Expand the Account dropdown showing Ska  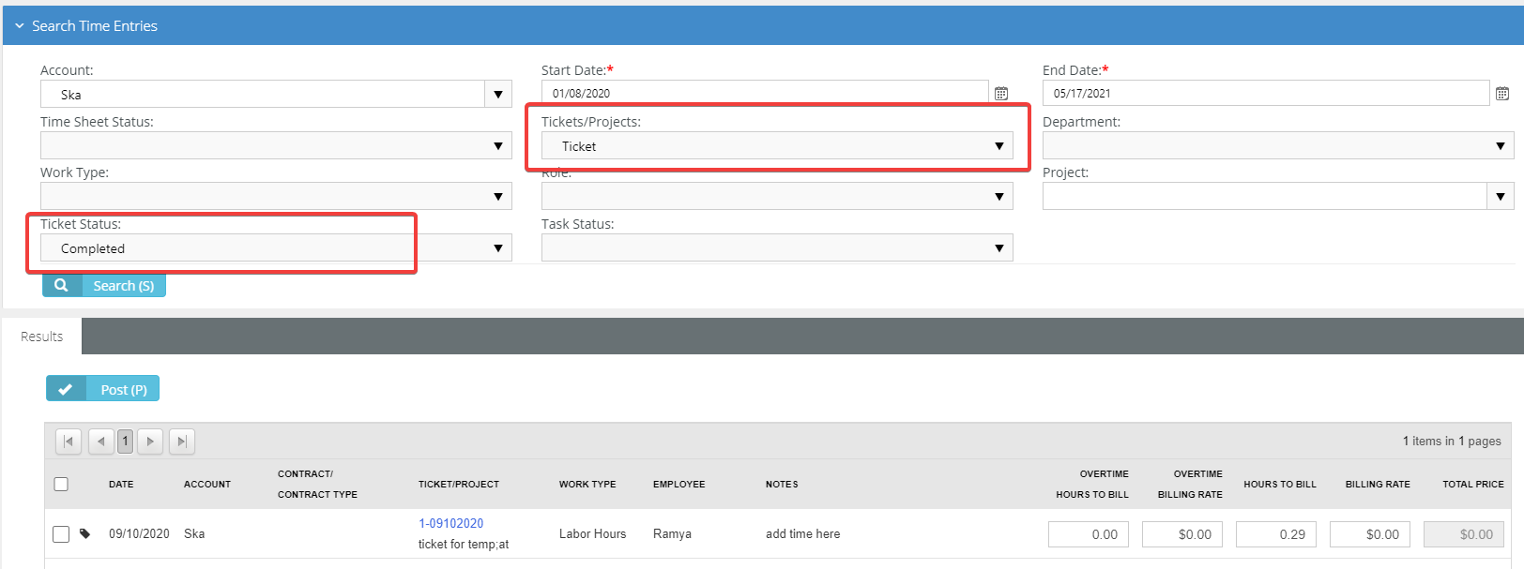(x=497, y=95)
